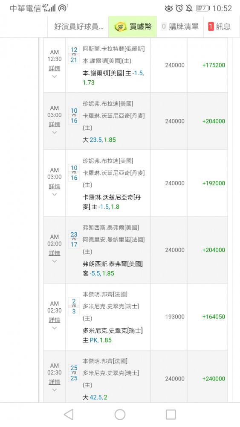This screenshot has height=427, width=240.
Task: Expand chevron under AM 02:30 193000 bet row
Action: [x=55, y=328]
